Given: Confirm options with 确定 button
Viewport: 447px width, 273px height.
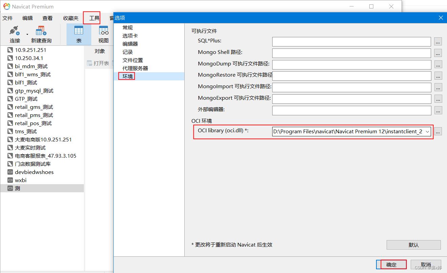Looking at the screenshot, I should pyautogui.click(x=391, y=265).
